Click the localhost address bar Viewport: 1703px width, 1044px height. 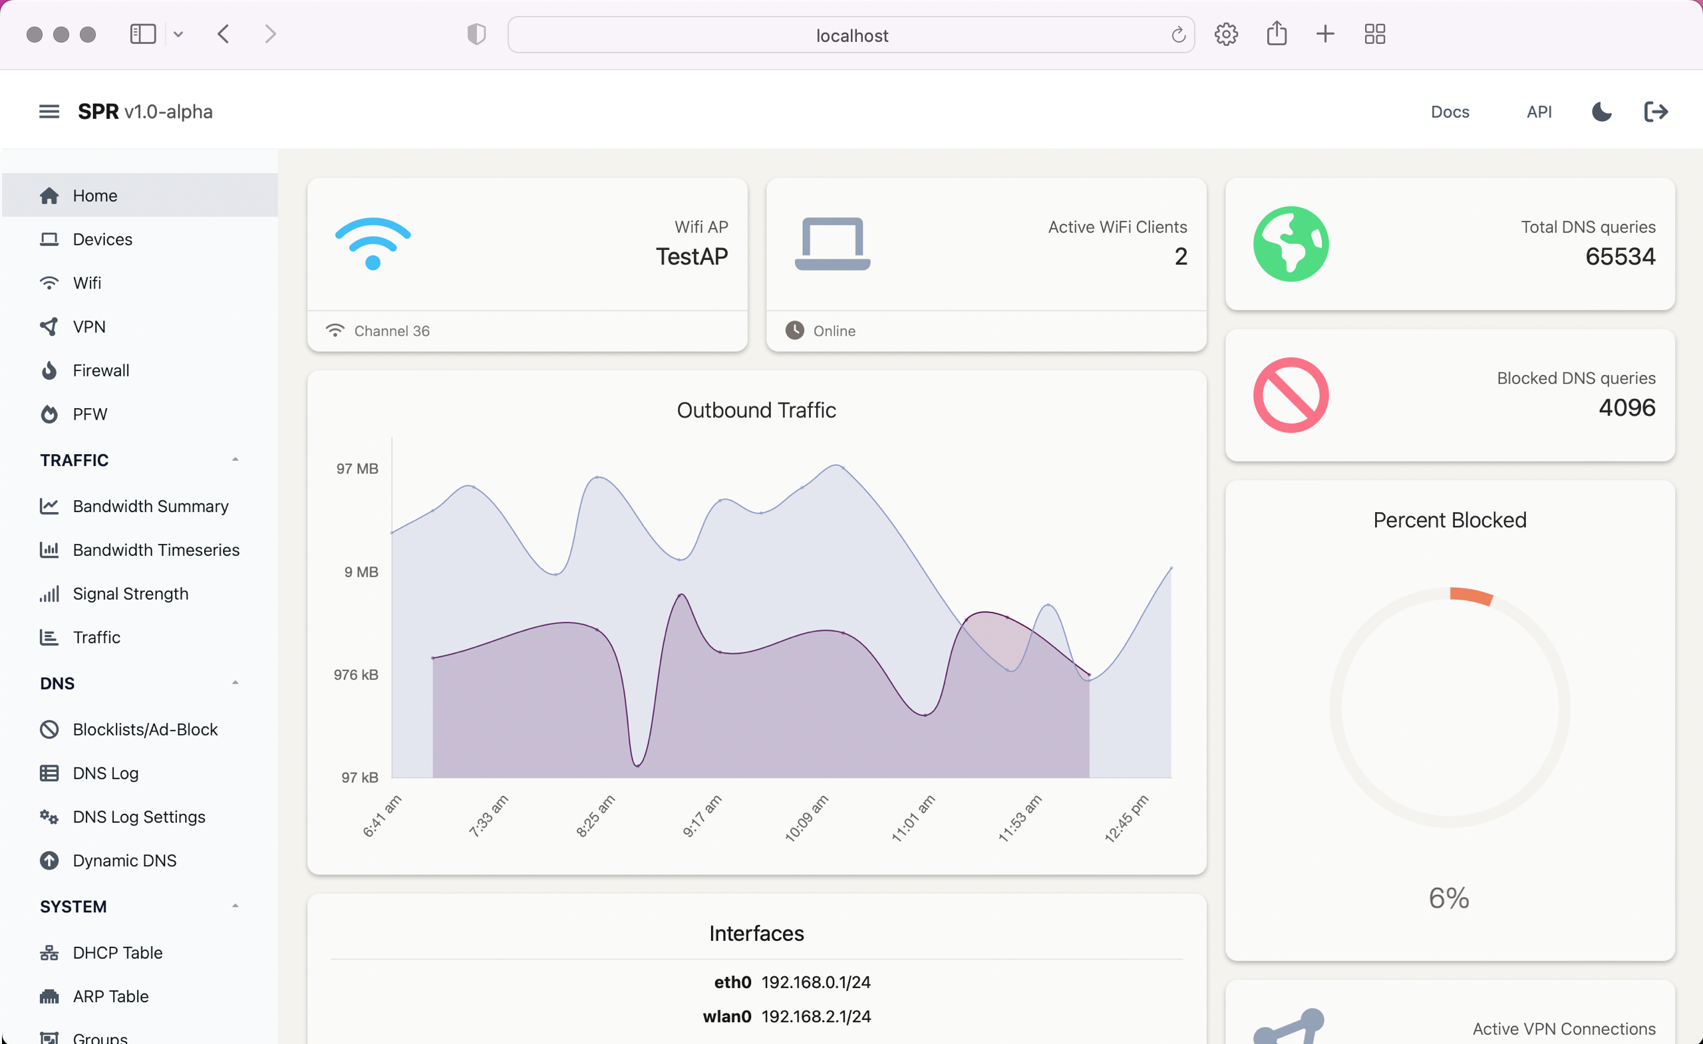[851, 35]
